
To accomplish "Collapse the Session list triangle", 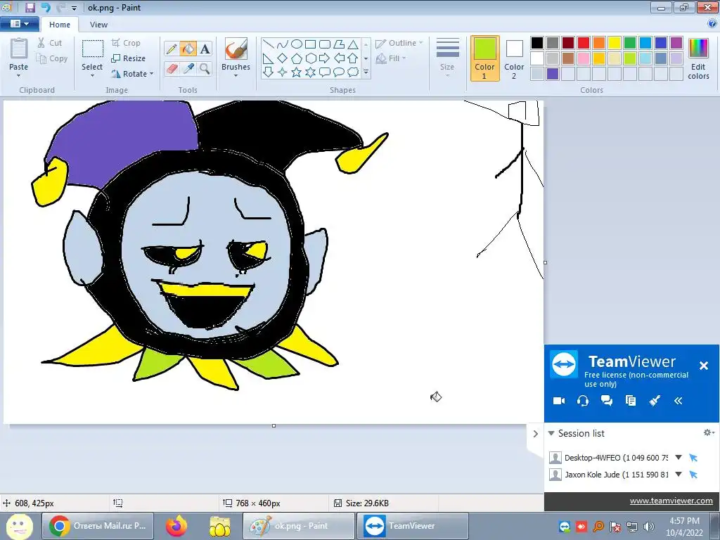I will 551,433.
